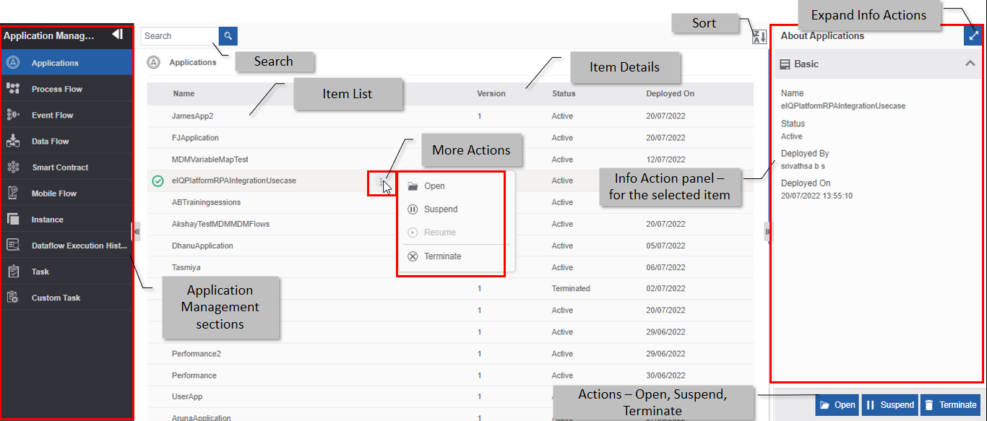The width and height of the screenshot is (987, 421).
Task: Click the right info panel collapse handle
Action: click(768, 231)
